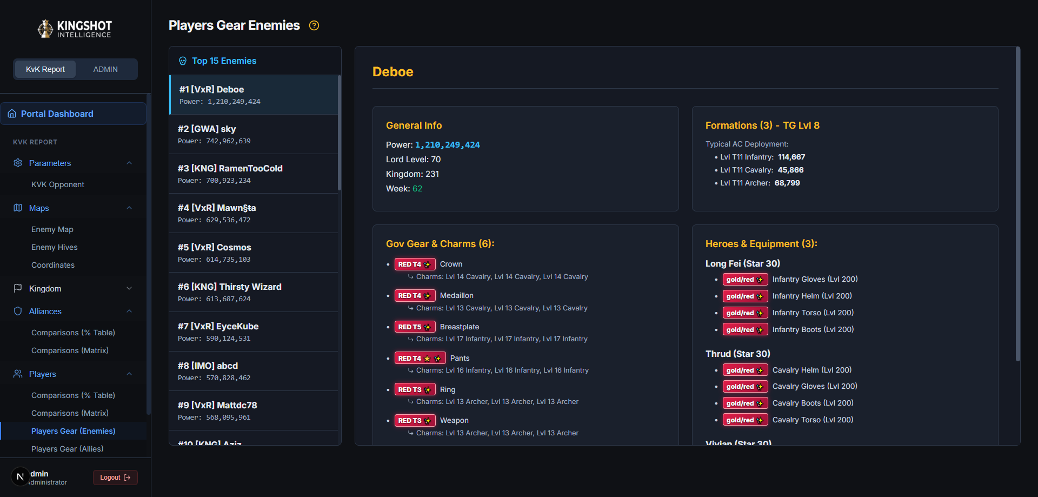
Task: Click gold/red badge for Cavalry Torso
Action: coord(745,420)
